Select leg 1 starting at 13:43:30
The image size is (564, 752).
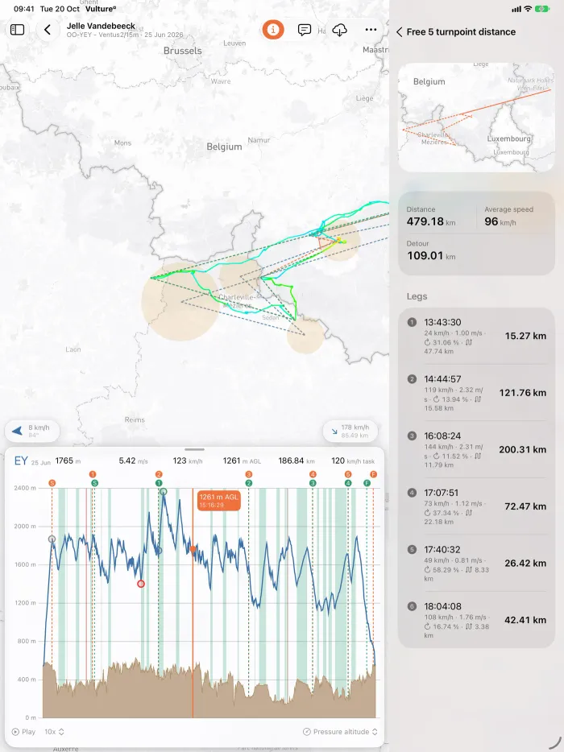tap(476, 337)
